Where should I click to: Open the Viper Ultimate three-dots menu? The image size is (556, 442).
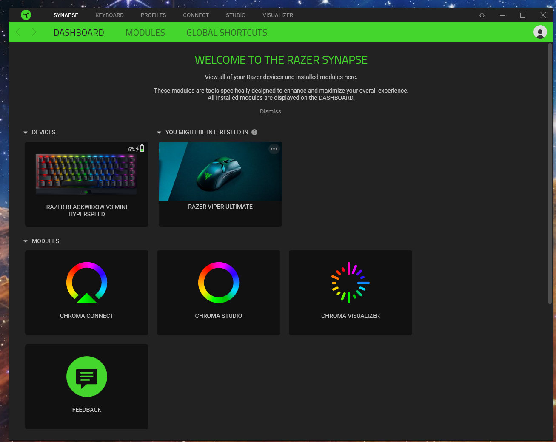point(274,149)
